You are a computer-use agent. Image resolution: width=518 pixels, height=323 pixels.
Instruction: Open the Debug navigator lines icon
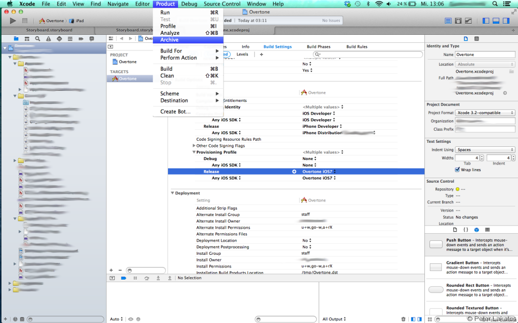[70, 38]
